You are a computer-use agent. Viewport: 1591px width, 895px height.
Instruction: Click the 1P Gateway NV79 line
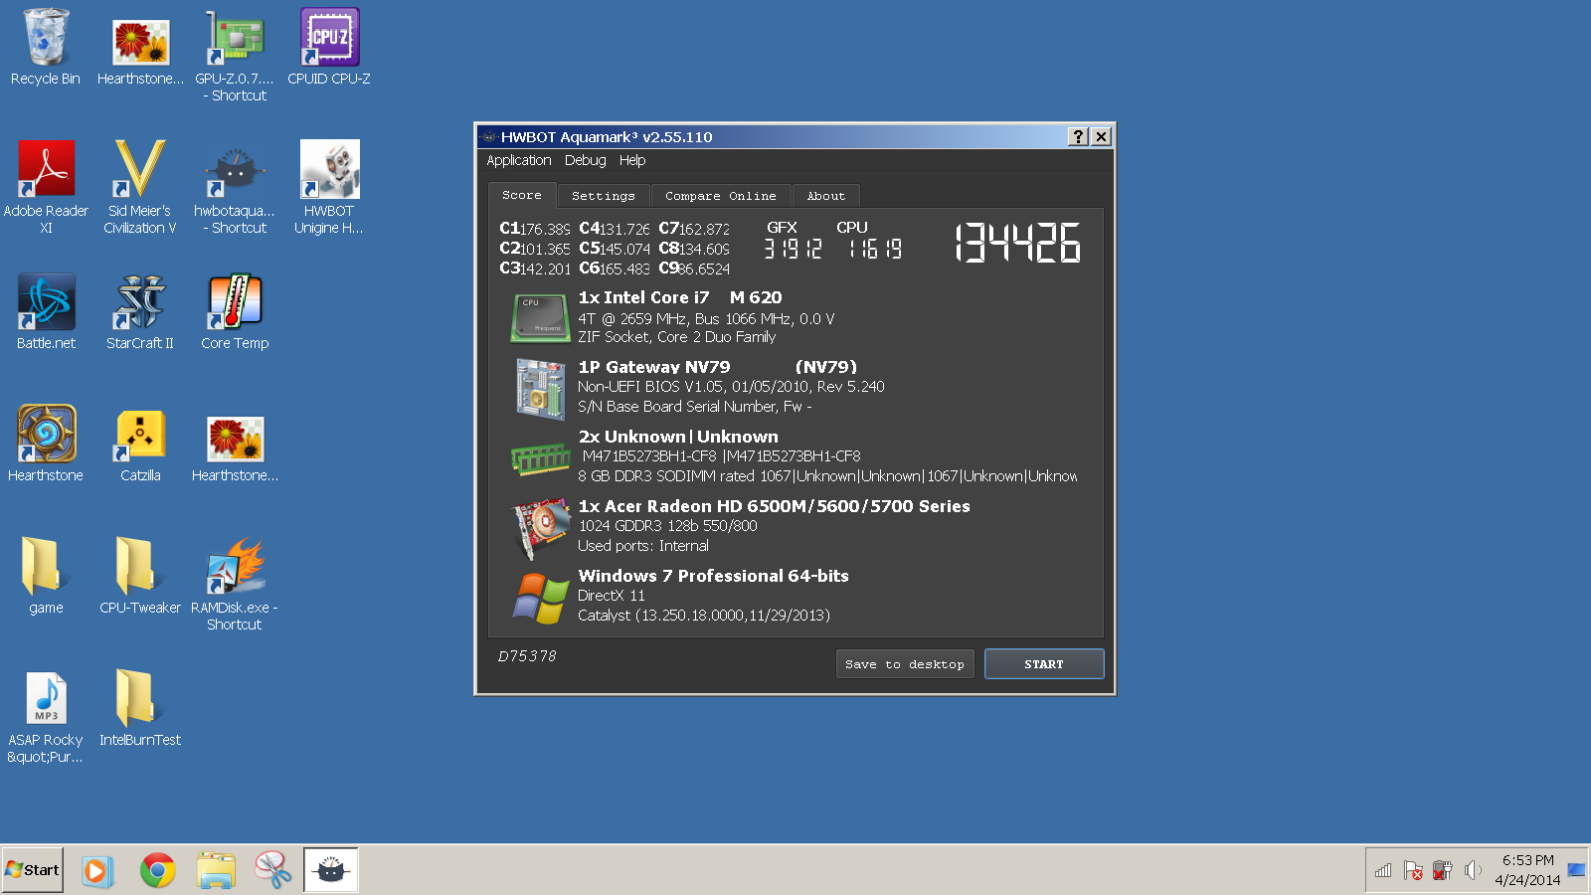click(717, 367)
